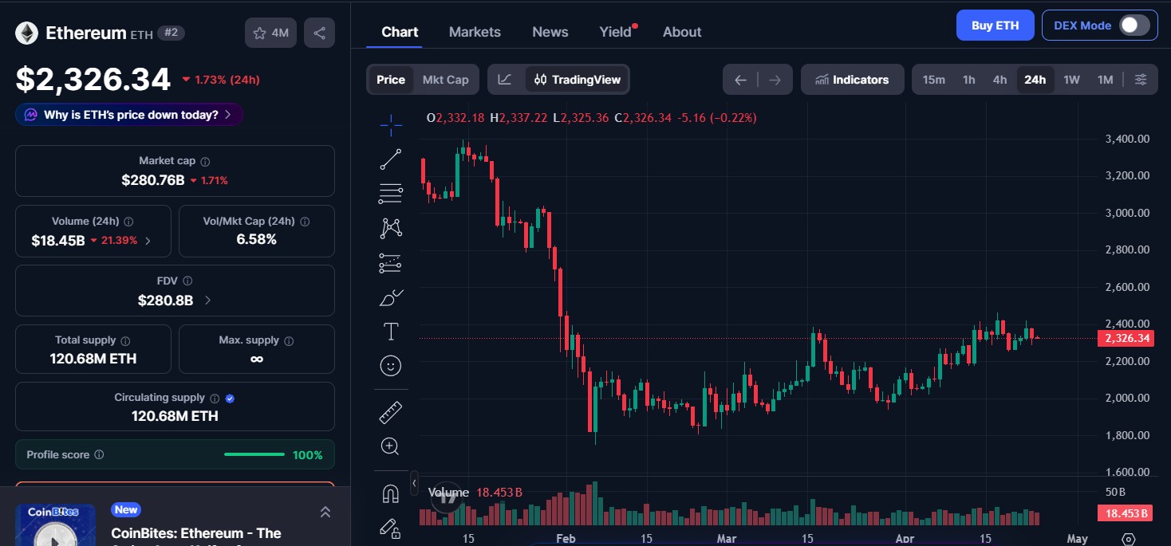1171x546 pixels.
Task: Click the share icon next to Ethereum
Action: point(319,33)
